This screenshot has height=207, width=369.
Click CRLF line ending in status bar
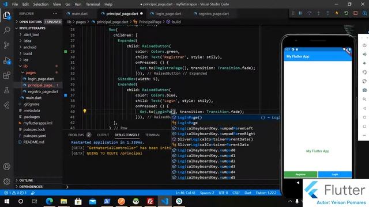coord(236,193)
